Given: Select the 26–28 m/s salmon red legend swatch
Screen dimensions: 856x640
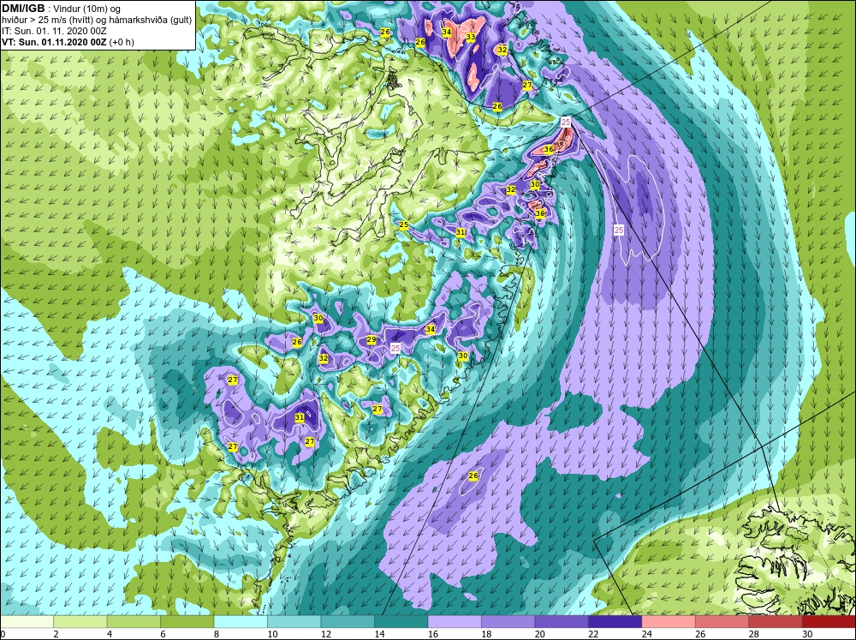Looking at the screenshot, I should (722, 622).
